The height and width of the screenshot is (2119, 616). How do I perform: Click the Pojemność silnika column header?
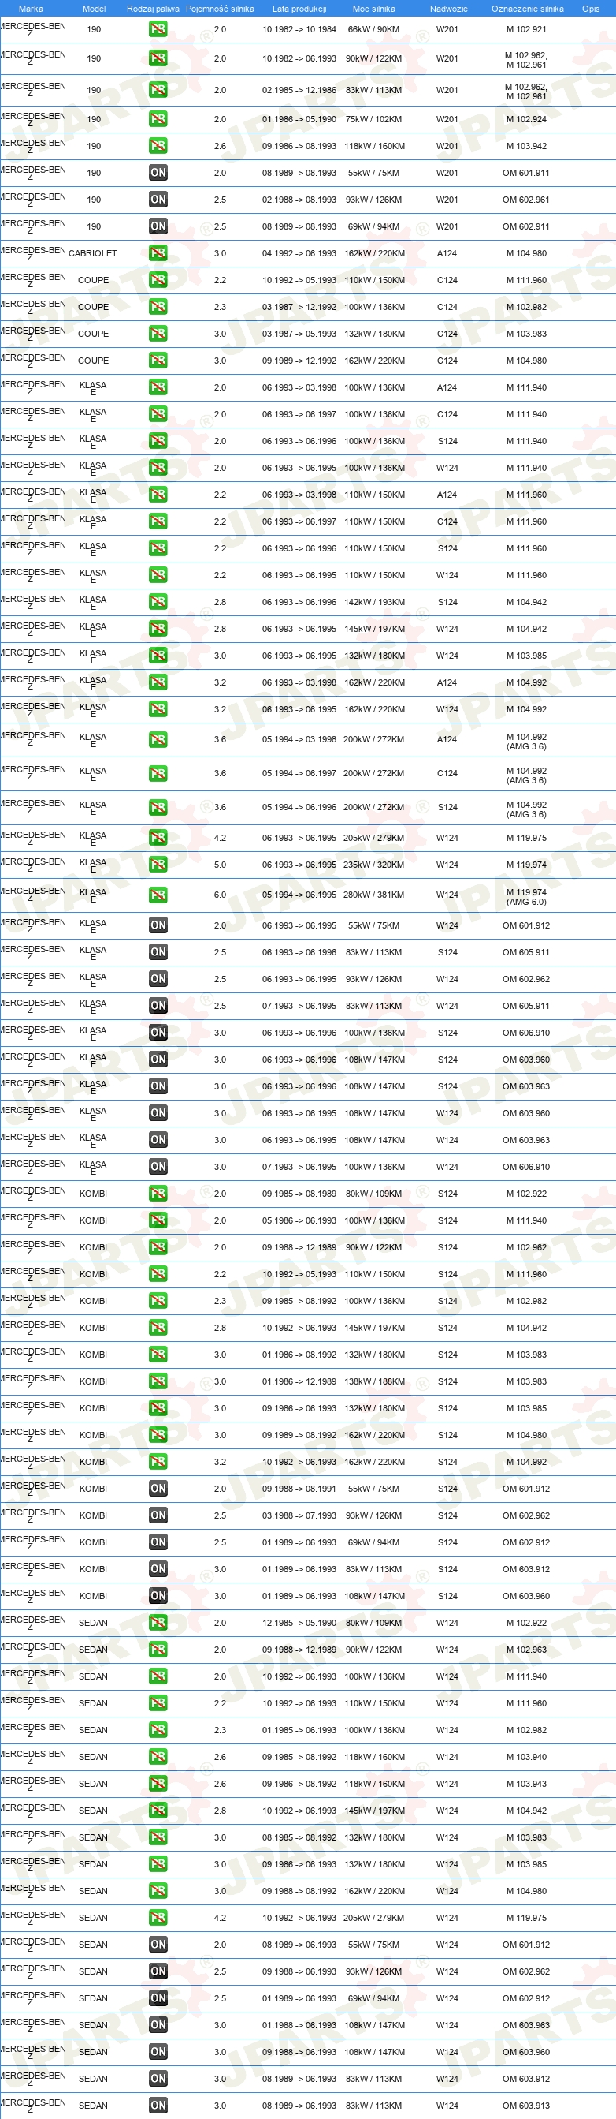pyautogui.click(x=220, y=8)
